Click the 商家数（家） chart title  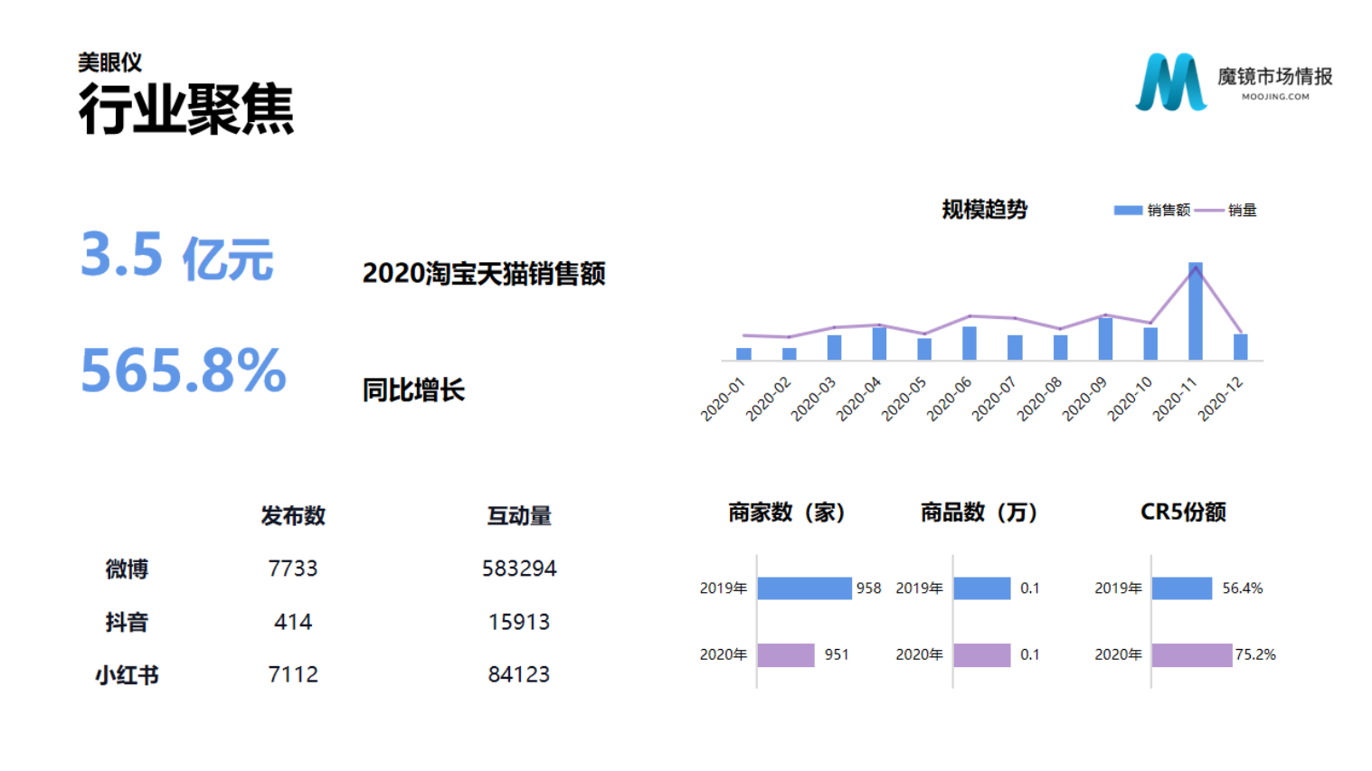point(787,512)
